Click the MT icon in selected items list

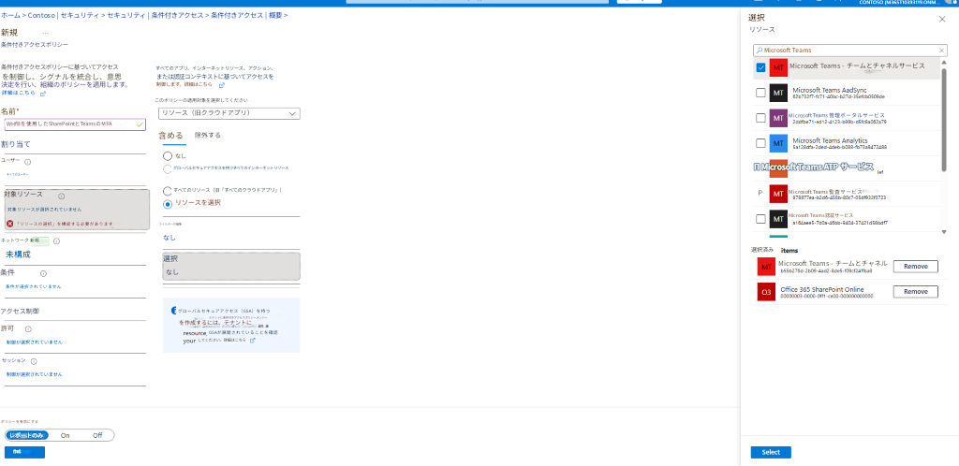766,267
